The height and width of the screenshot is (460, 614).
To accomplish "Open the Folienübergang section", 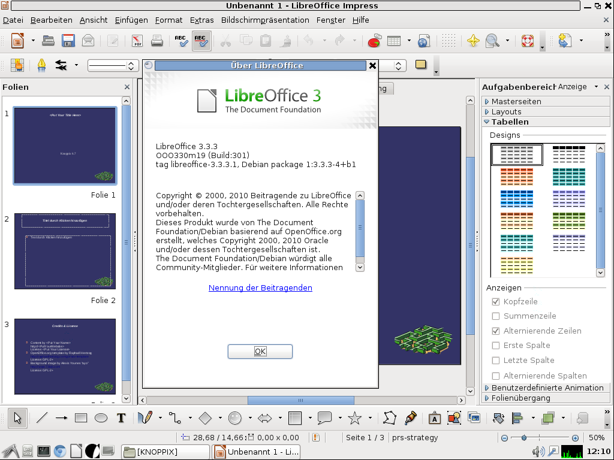I will [x=519, y=398].
